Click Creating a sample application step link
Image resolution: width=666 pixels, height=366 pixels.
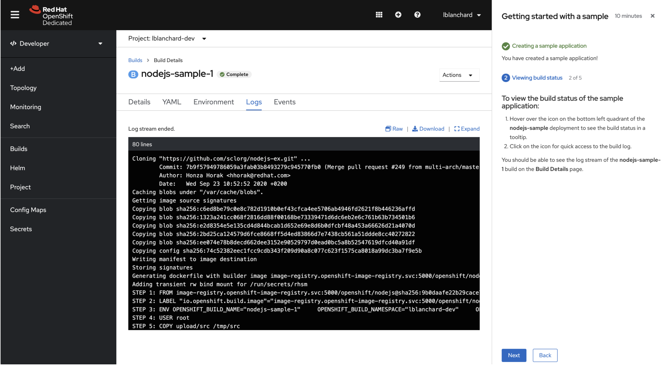tap(549, 46)
